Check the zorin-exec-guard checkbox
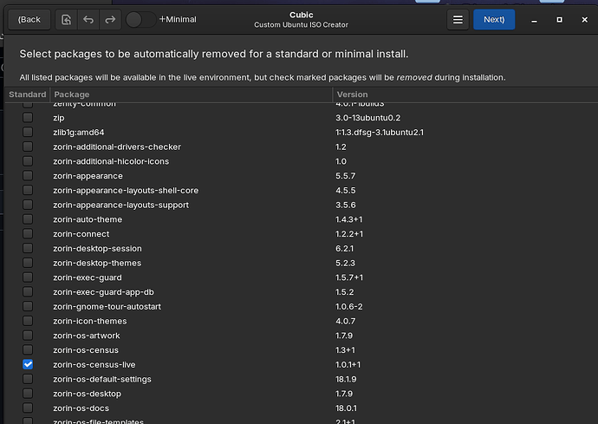This screenshot has width=598, height=424. [x=28, y=277]
